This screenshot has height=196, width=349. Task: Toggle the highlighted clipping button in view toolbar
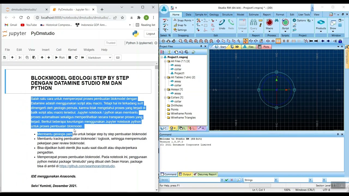[278, 41]
